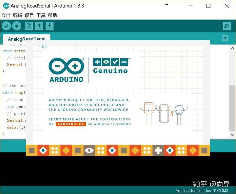Open the 帮助 menu
236x194 pixels.
click(52, 15)
